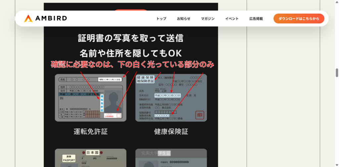Click the 健康保険証 caption text
Viewport: 339px width, 167px height.
click(x=171, y=131)
